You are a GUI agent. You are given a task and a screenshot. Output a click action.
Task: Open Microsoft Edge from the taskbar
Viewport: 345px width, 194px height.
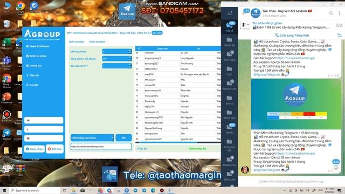click(x=153, y=190)
